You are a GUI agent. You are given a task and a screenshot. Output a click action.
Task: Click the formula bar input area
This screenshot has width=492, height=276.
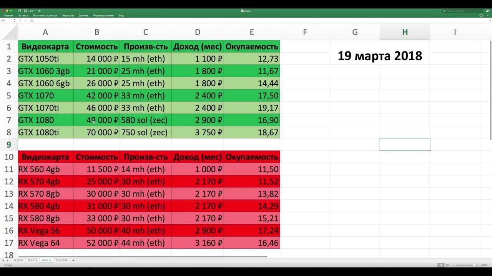click(261, 20)
